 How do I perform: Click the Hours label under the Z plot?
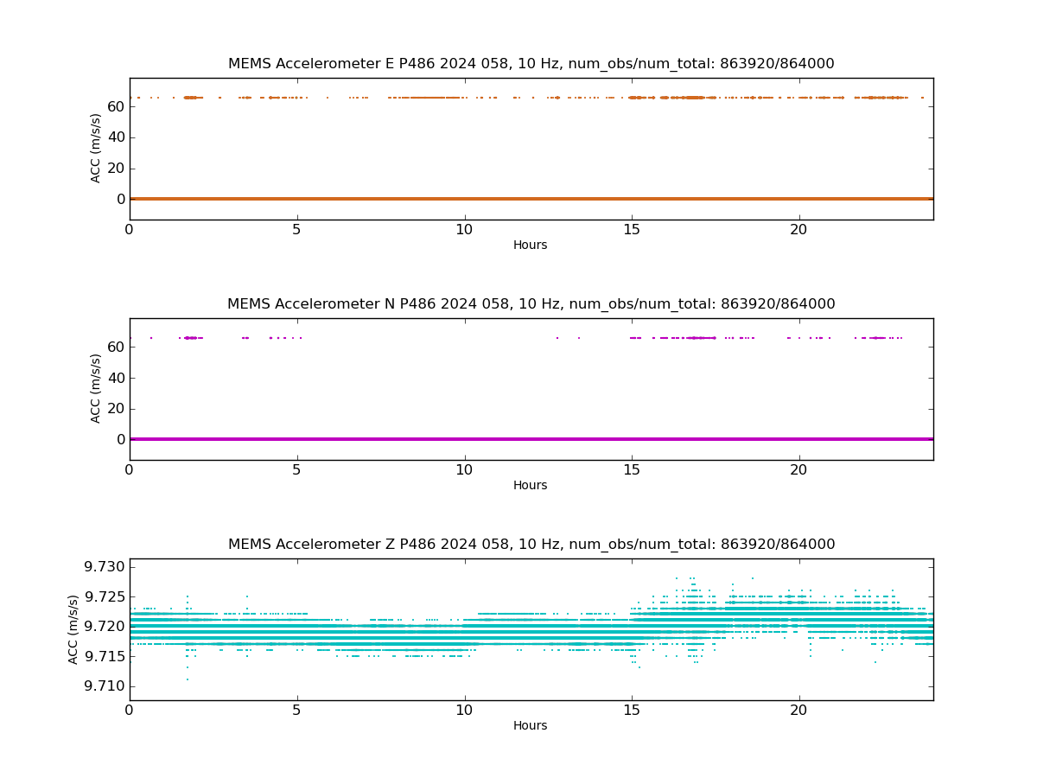[x=531, y=726]
